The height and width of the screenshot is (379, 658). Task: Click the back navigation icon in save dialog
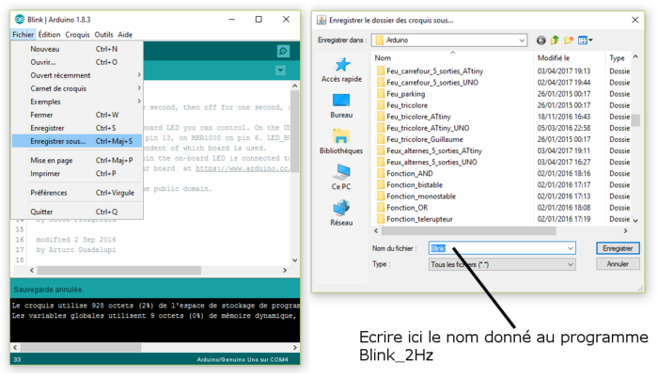pyautogui.click(x=540, y=40)
